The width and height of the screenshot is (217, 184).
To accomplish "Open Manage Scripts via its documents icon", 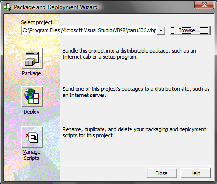I will 32,137.
